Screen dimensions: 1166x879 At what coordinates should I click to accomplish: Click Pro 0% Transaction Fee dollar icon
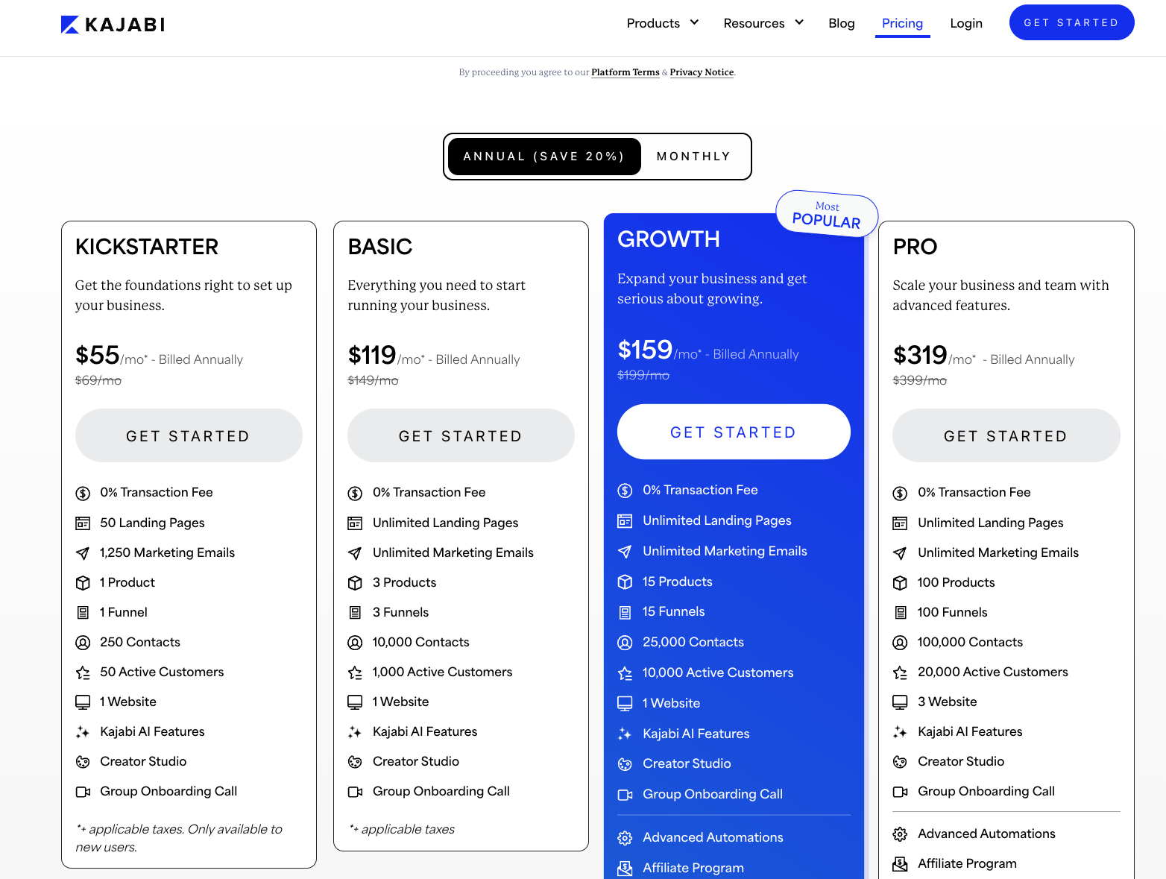coord(900,493)
